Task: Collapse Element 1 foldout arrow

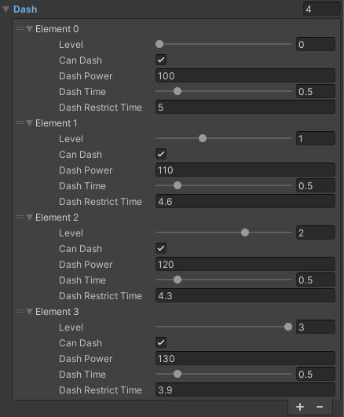Action: [30, 123]
